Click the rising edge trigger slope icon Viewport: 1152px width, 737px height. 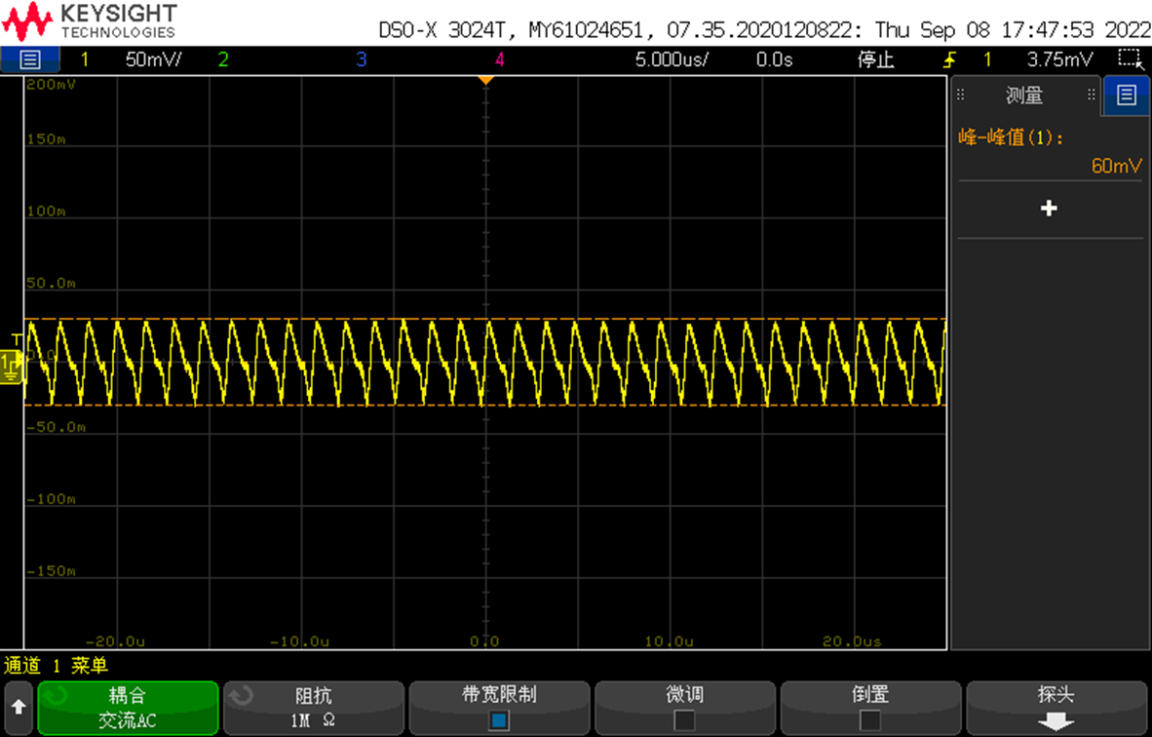(950, 59)
